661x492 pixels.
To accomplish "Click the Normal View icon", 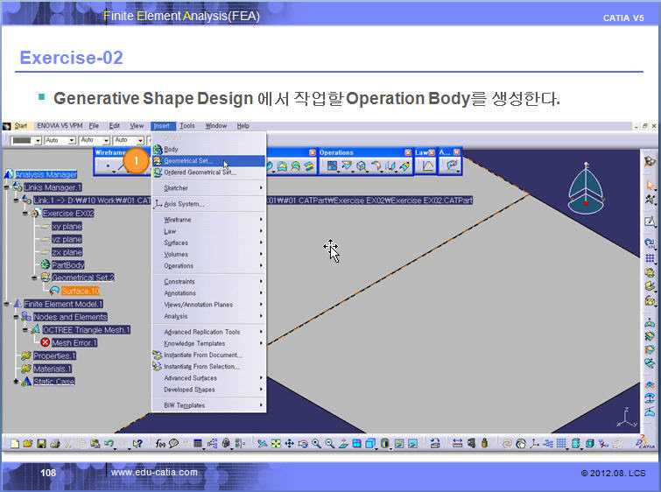I will pyautogui.click(x=343, y=444).
